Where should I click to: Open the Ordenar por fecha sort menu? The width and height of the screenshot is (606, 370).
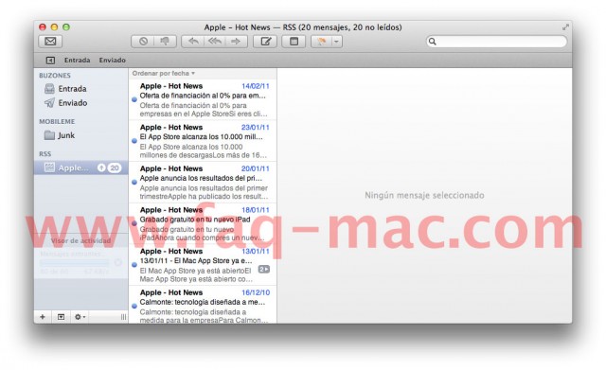pyautogui.click(x=164, y=73)
